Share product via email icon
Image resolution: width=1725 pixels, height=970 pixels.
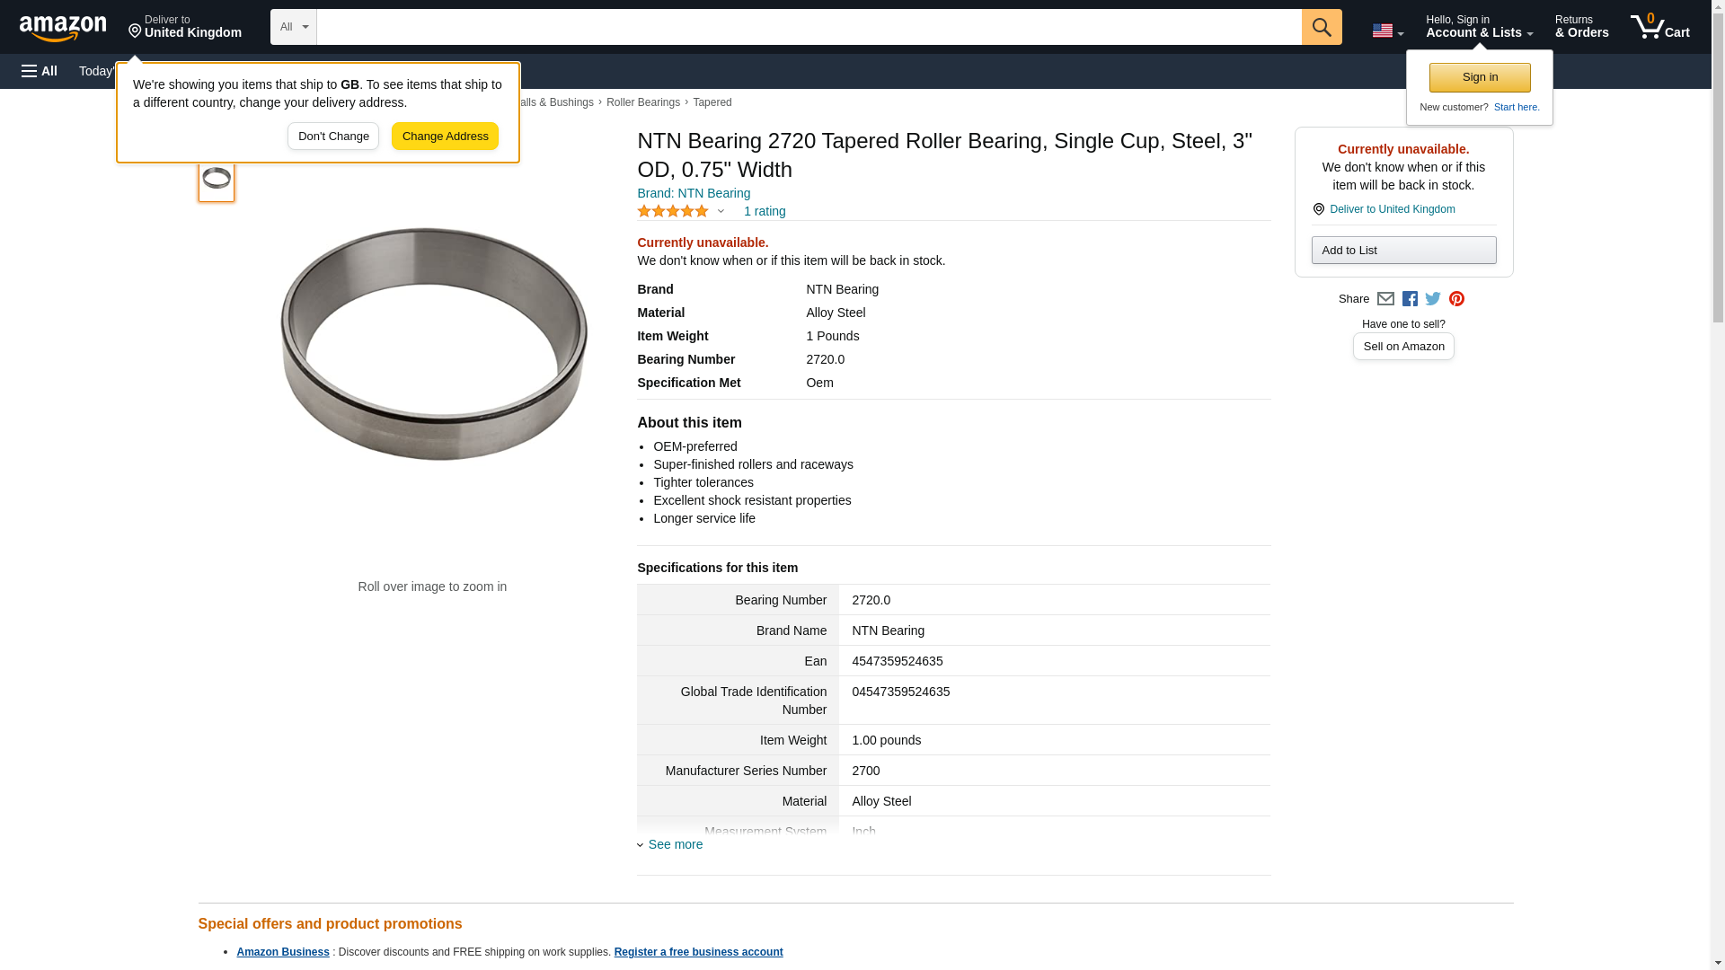point(1385,299)
